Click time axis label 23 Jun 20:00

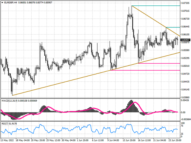coord(175,140)
